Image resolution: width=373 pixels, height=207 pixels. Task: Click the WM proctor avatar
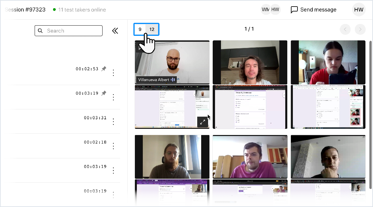tap(265, 10)
